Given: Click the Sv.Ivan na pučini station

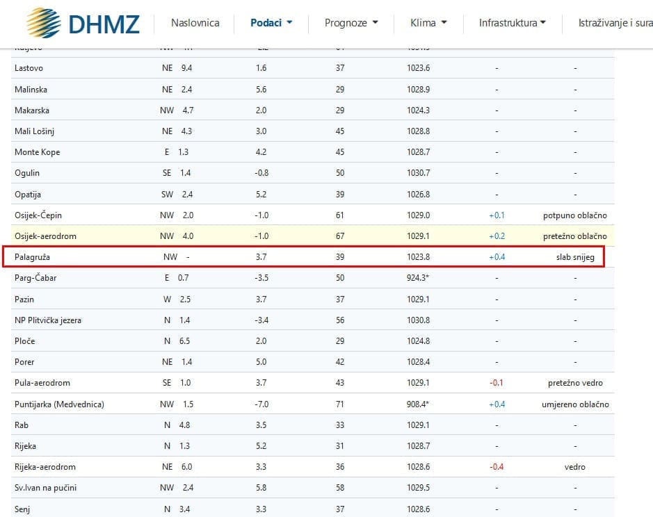Looking at the screenshot, I should click(46, 488).
